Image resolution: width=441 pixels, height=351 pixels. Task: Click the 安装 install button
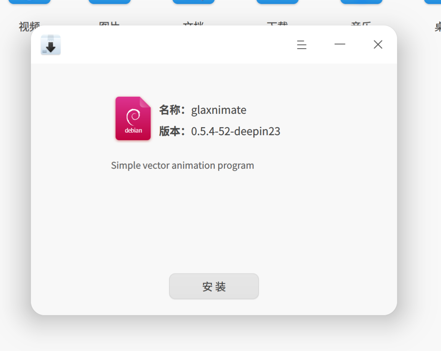pyautogui.click(x=214, y=286)
